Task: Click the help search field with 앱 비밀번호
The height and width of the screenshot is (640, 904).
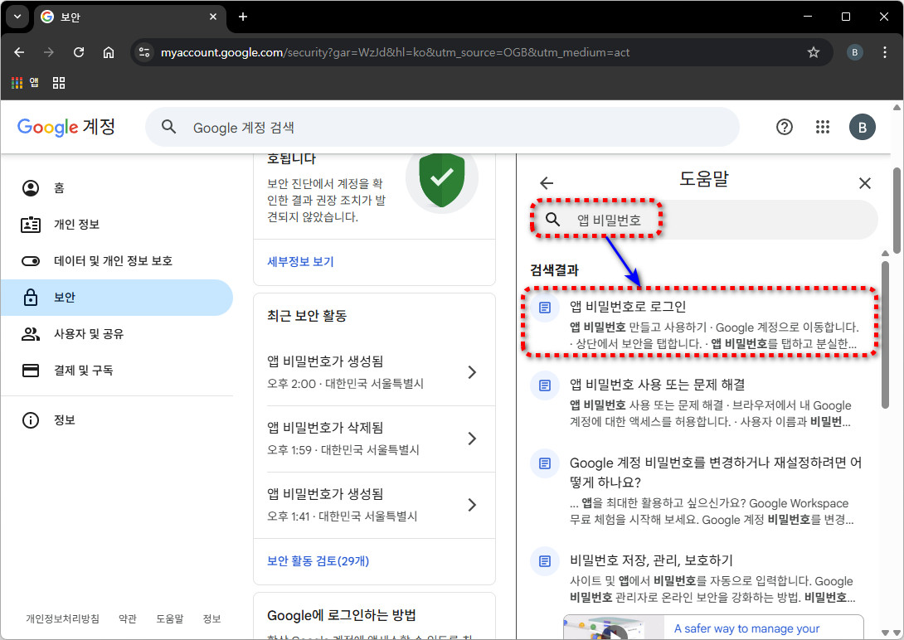Action: [704, 220]
